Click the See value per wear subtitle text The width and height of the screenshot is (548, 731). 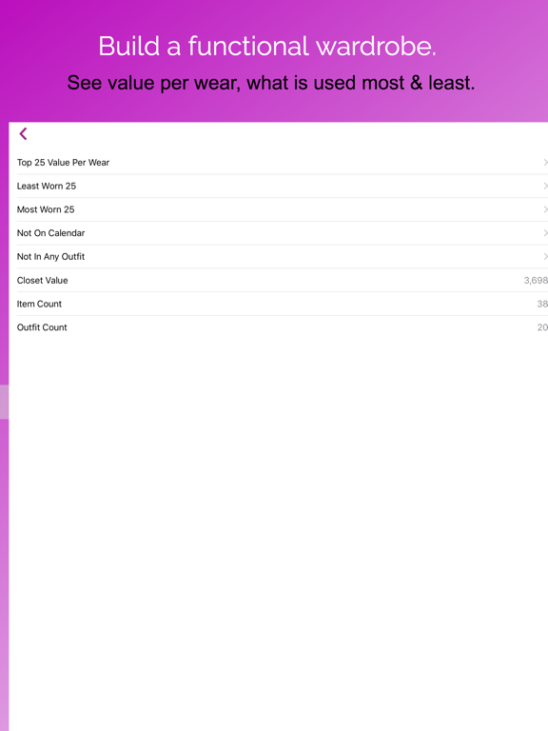271,83
